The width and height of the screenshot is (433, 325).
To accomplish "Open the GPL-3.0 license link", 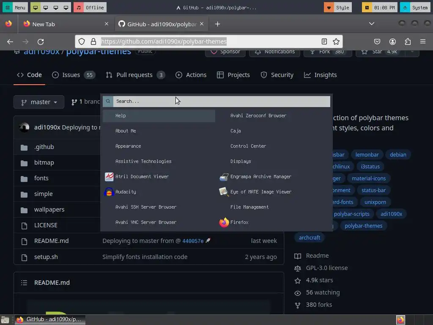I will [x=327, y=268].
